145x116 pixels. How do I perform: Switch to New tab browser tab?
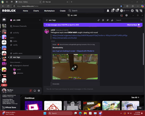55,2
